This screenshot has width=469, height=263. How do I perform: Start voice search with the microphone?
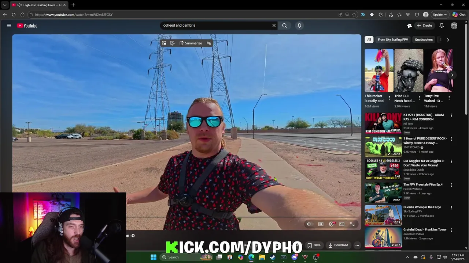point(299,26)
